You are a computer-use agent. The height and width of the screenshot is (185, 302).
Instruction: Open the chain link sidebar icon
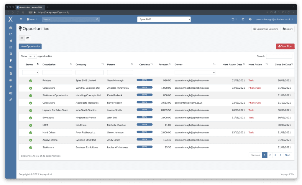click(x=11, y=100)
